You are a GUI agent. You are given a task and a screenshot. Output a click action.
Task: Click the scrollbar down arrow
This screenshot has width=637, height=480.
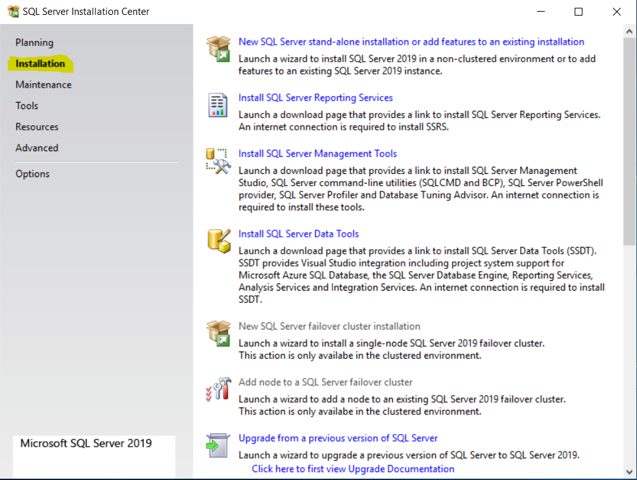coord(629,472)
